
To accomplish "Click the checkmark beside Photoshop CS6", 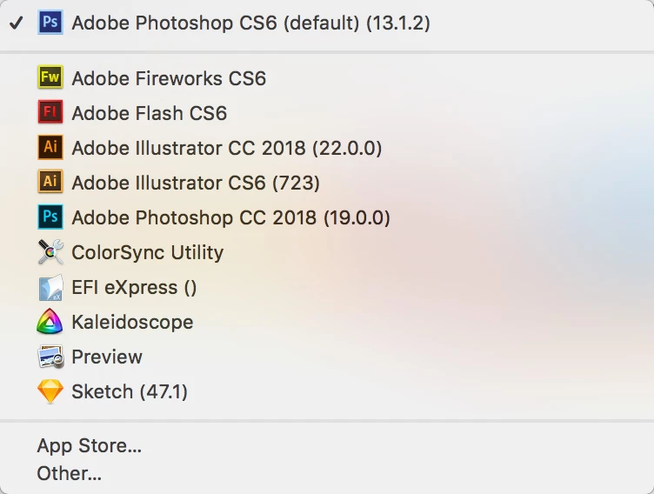I will pos(16,23).
